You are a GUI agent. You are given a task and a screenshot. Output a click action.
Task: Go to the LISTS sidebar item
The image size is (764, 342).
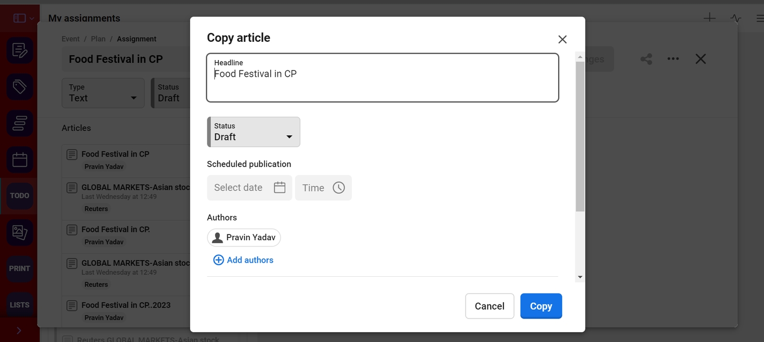coord(20,305)
